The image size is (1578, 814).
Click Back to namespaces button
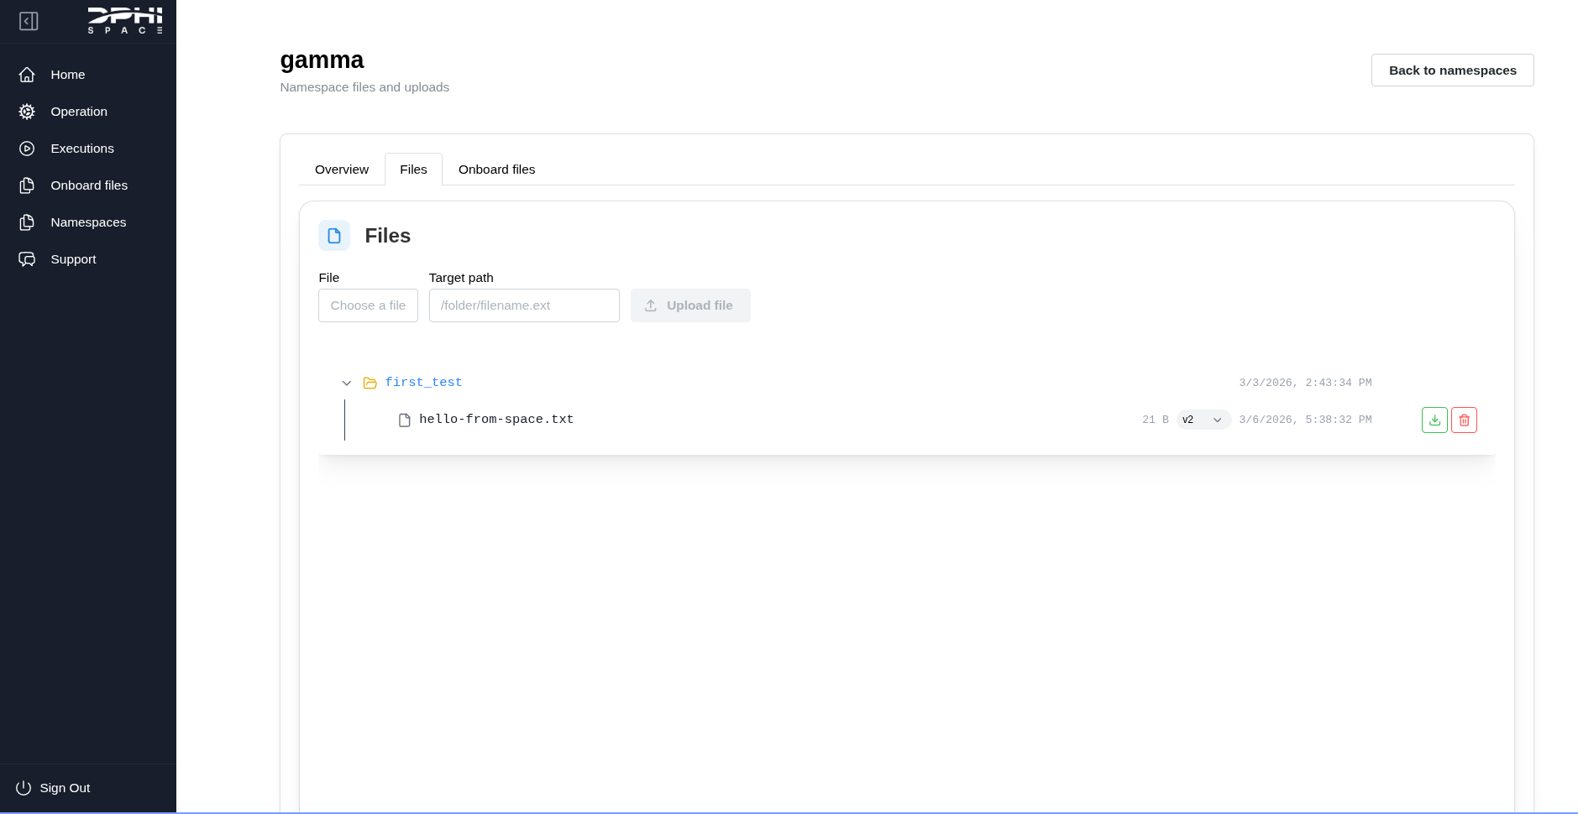point(1452,70)
